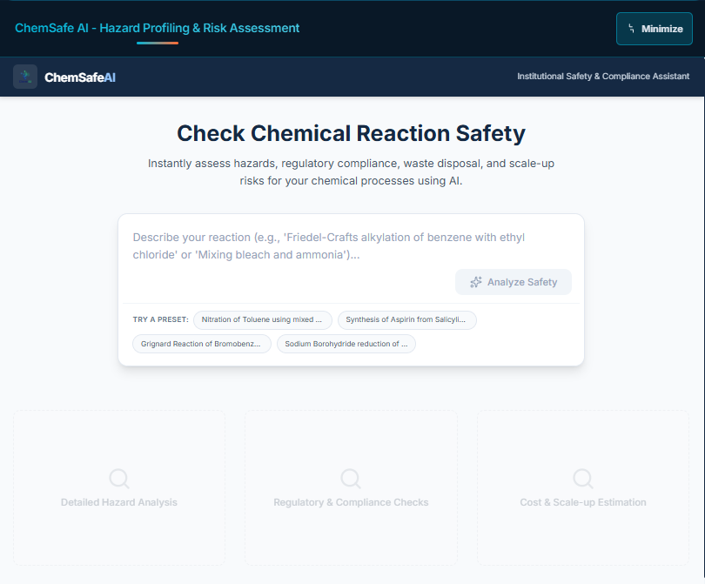Open the Regulatory & Compliance Checks panel
Viewport: 705px width, 584px height.
click(350, 487)
